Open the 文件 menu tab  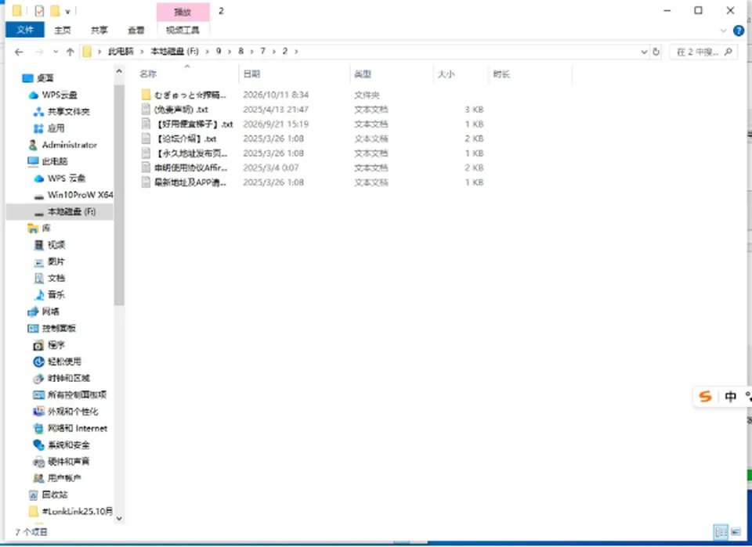click(25, 30)
